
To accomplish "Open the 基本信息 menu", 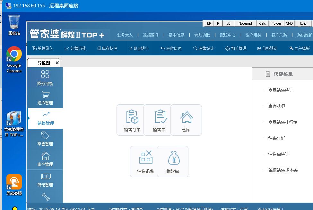I will (x=176, y=35).
